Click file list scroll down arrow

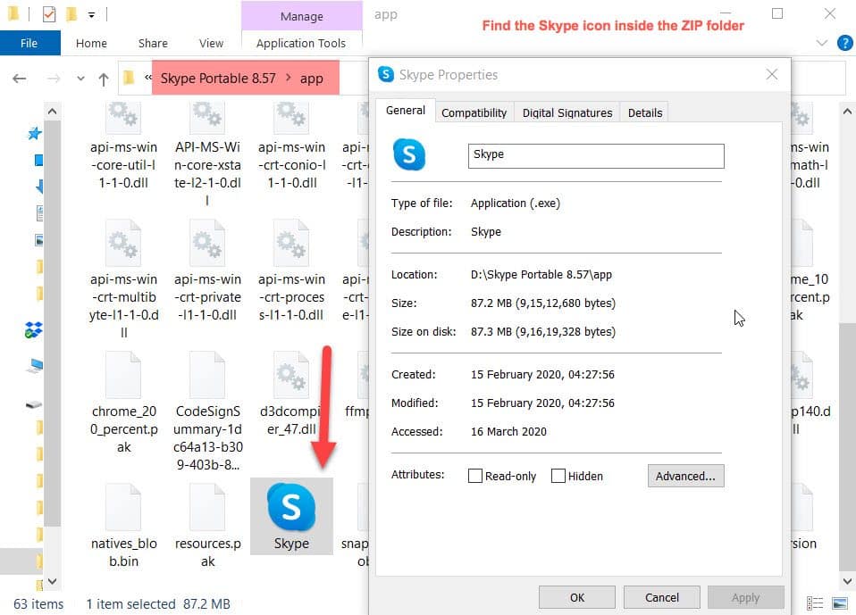(x=847, y=581)
